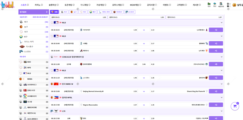Select the 전체 all-sports filter tab
The image size is (243, 120).
[x=54, y=12]
